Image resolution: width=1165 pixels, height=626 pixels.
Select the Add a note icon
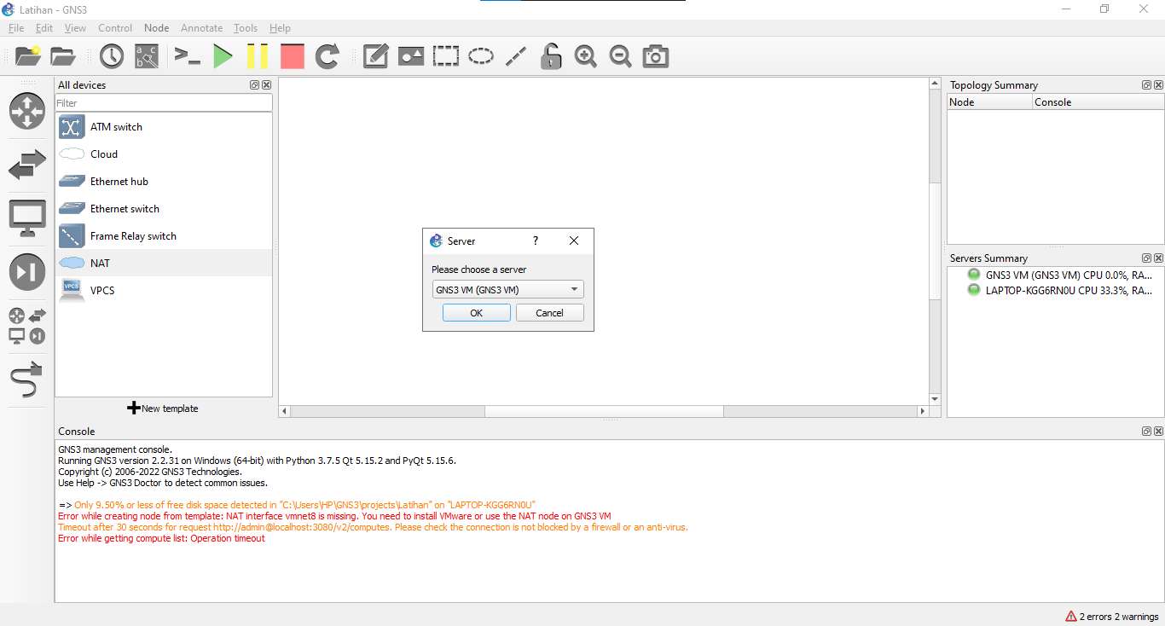tap(376, 56)
